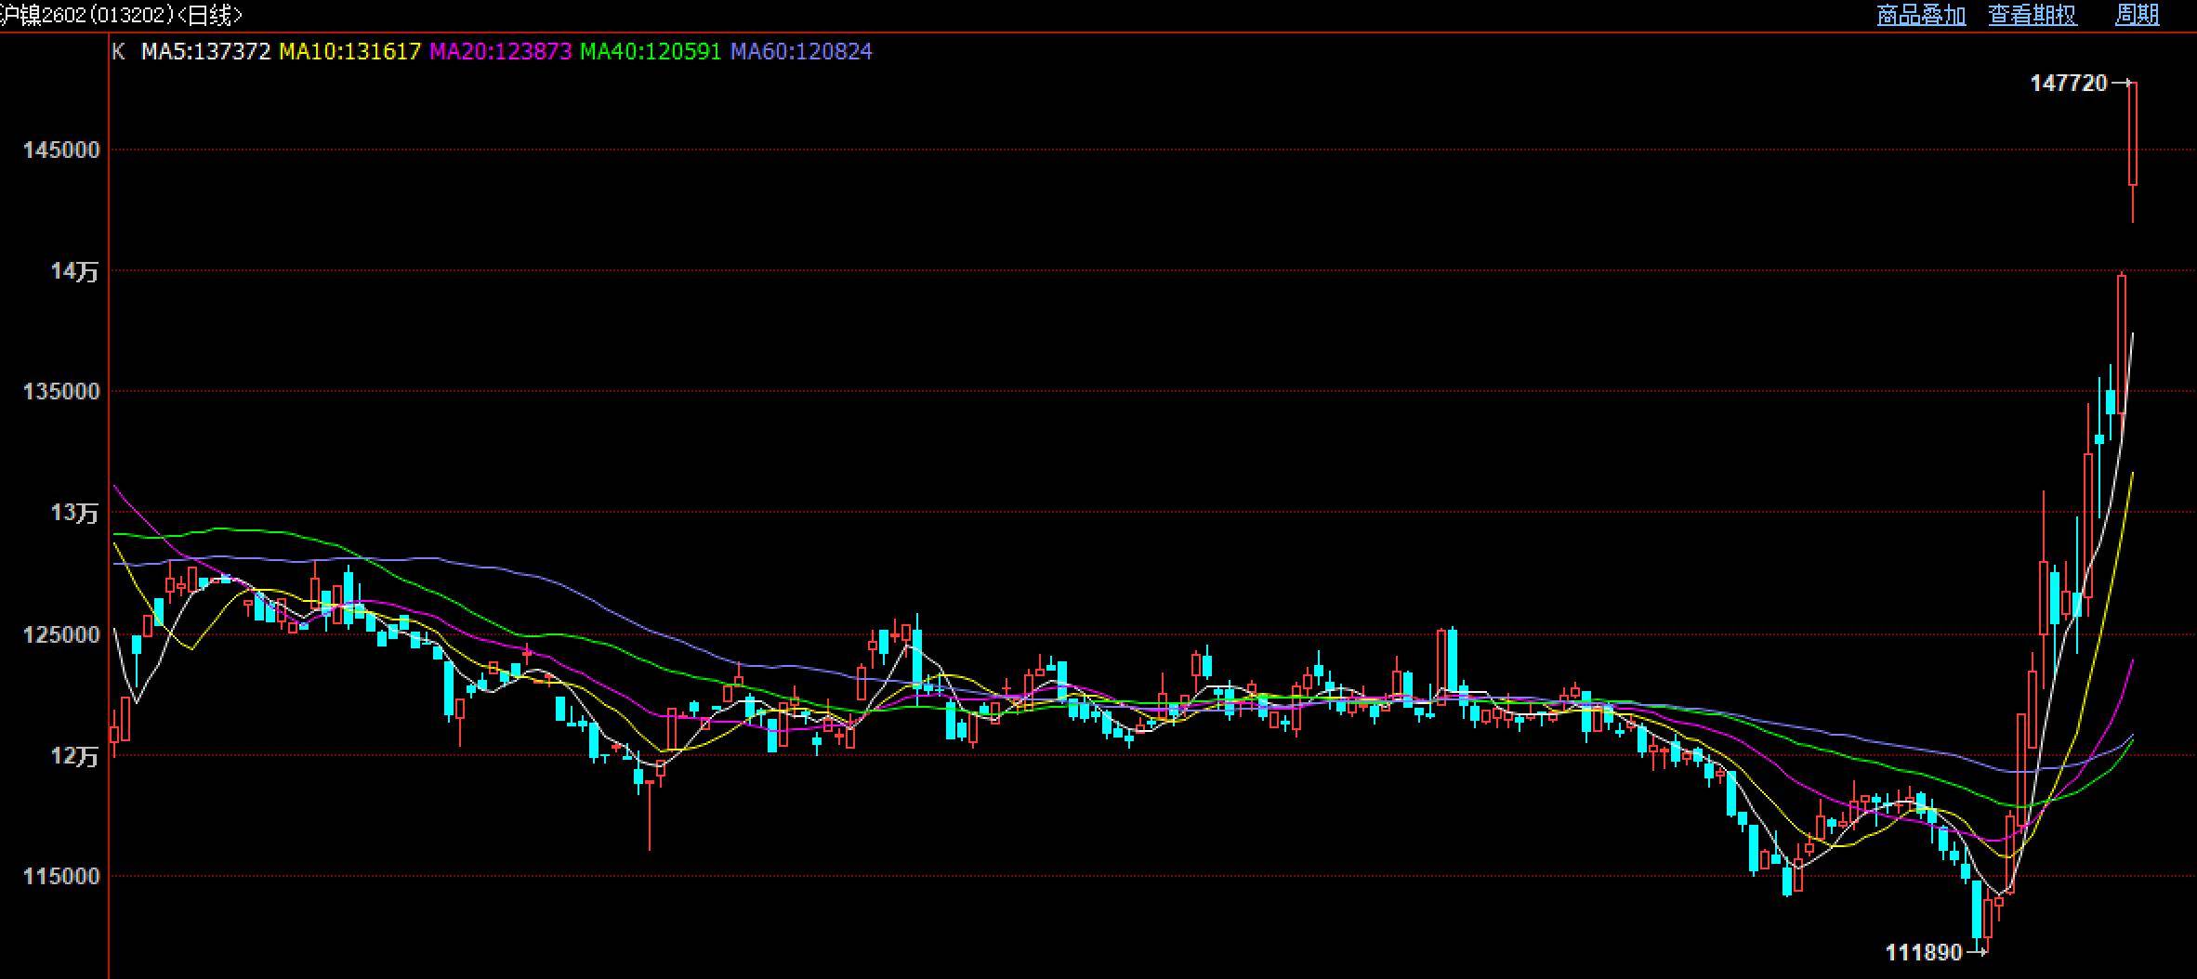
Task: Click the 125000 price axis label
Action: tap(61, 635)
